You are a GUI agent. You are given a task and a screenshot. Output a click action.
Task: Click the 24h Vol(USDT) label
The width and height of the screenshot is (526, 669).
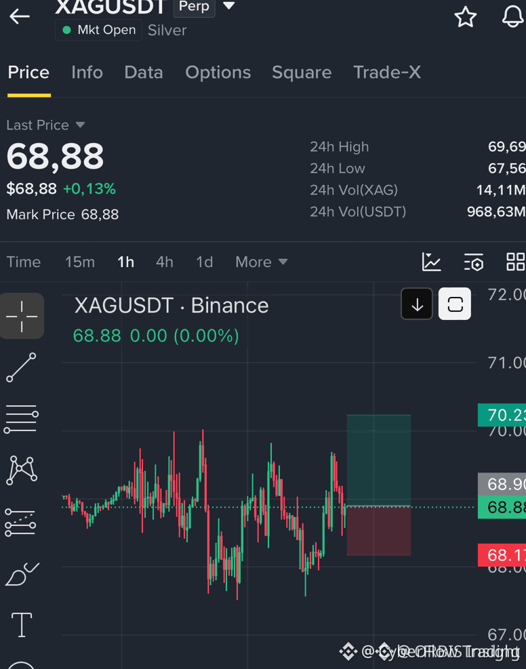coord(358,211)
